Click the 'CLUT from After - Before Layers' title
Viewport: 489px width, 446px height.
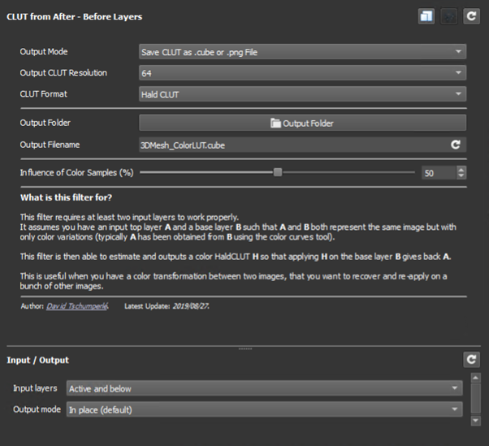click(x=75, y=16)
